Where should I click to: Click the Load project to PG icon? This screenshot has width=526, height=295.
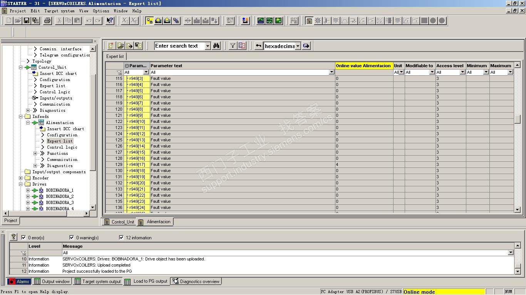167,21
